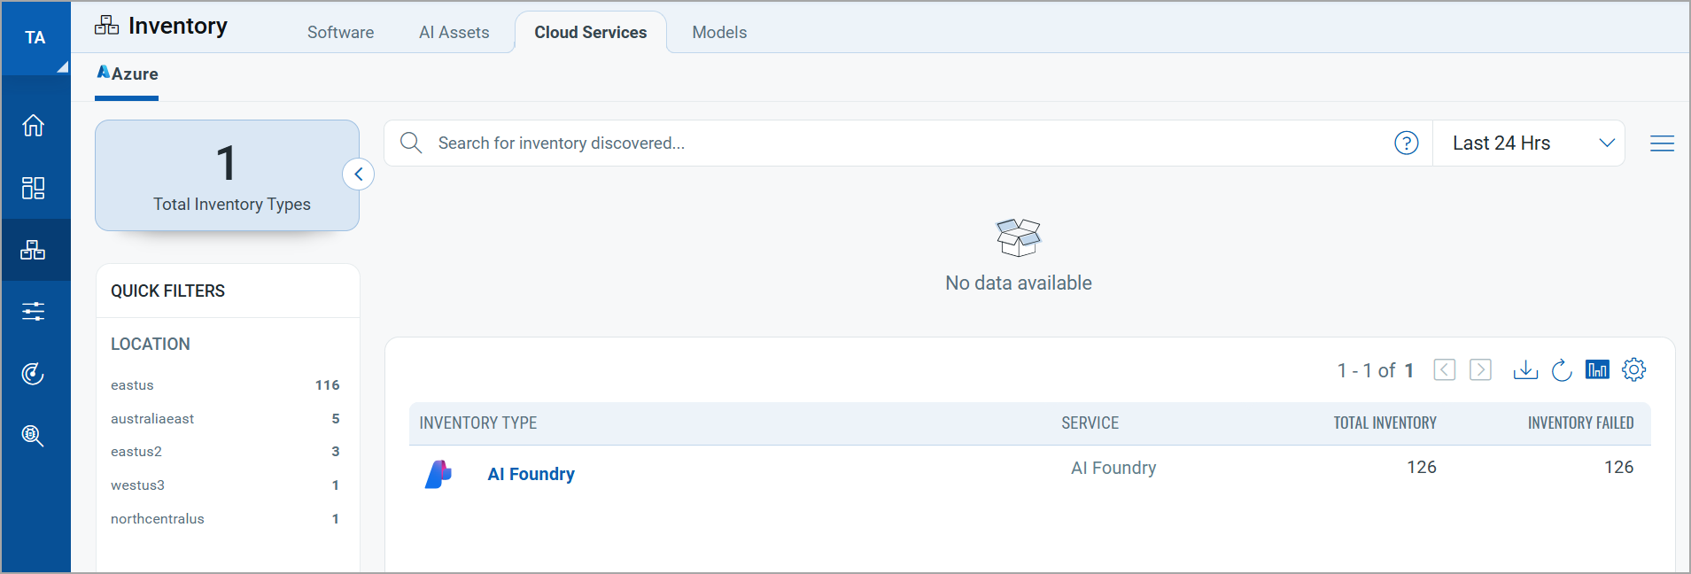
Task: Download the inventory list
Action: coord(1525,369)
